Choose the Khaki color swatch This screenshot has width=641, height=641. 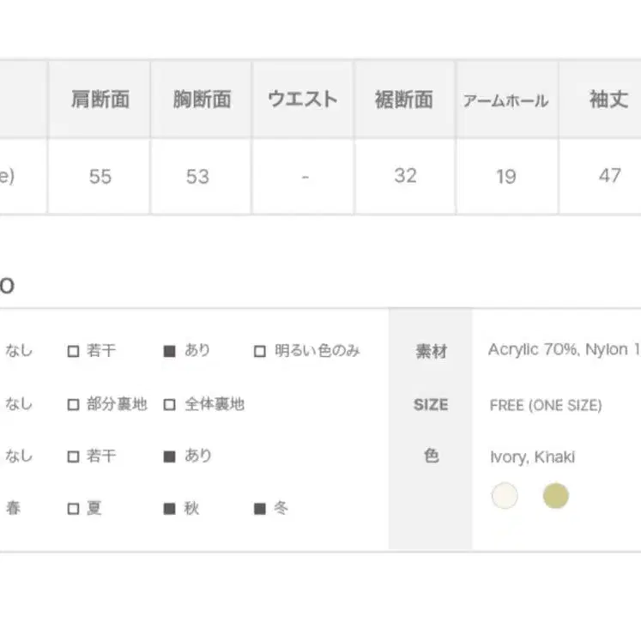[556, 496]
